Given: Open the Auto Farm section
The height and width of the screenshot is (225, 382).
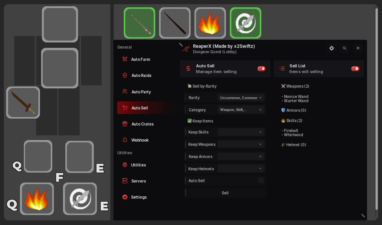Looking at the screenshot, I should pyautogui.click(x=146, y=59).
